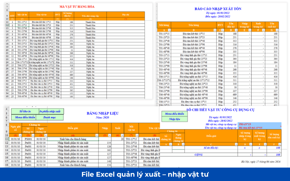This screenshot has height=181, width=290.
Task: Select "Xuất bán cho khách hàng" cell in row 18
Action: pyautogui.click(x=73, y=165)
